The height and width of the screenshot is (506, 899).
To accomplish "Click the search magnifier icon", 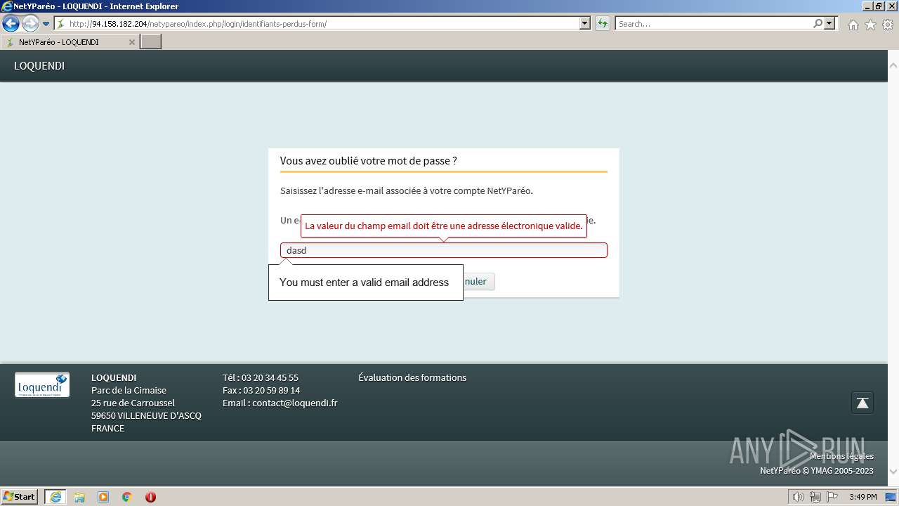I will pos(818,24).
